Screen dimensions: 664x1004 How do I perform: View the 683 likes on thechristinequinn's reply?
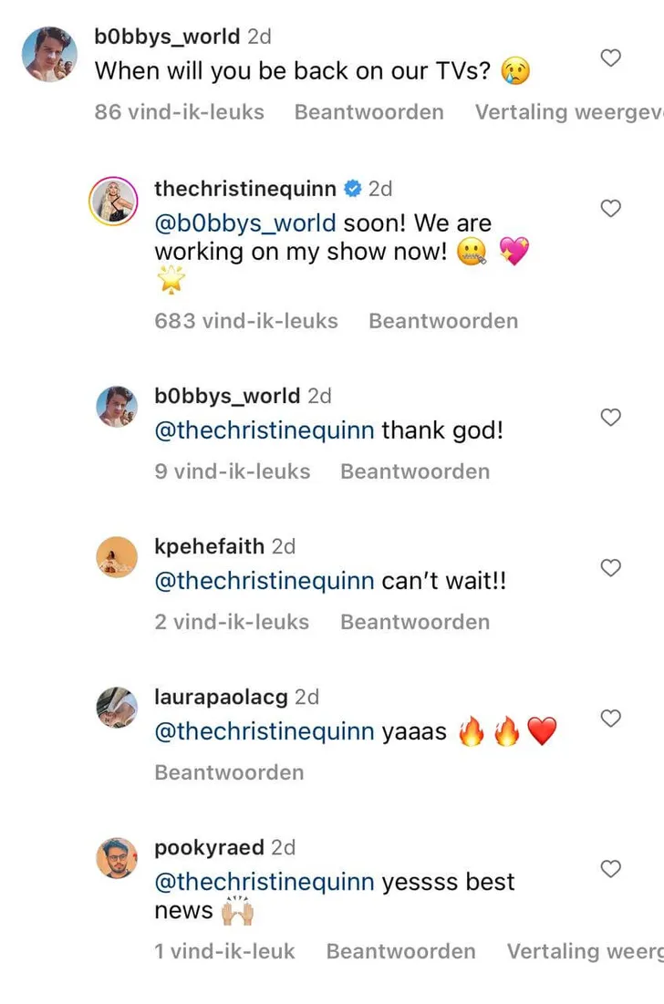click(x=246, y=321)
